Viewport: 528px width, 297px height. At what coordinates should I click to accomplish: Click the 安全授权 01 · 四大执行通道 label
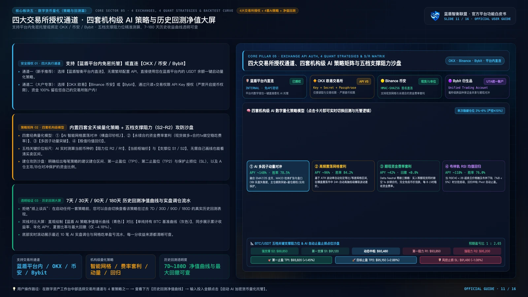pyautogui.click(x=41, y=63)
